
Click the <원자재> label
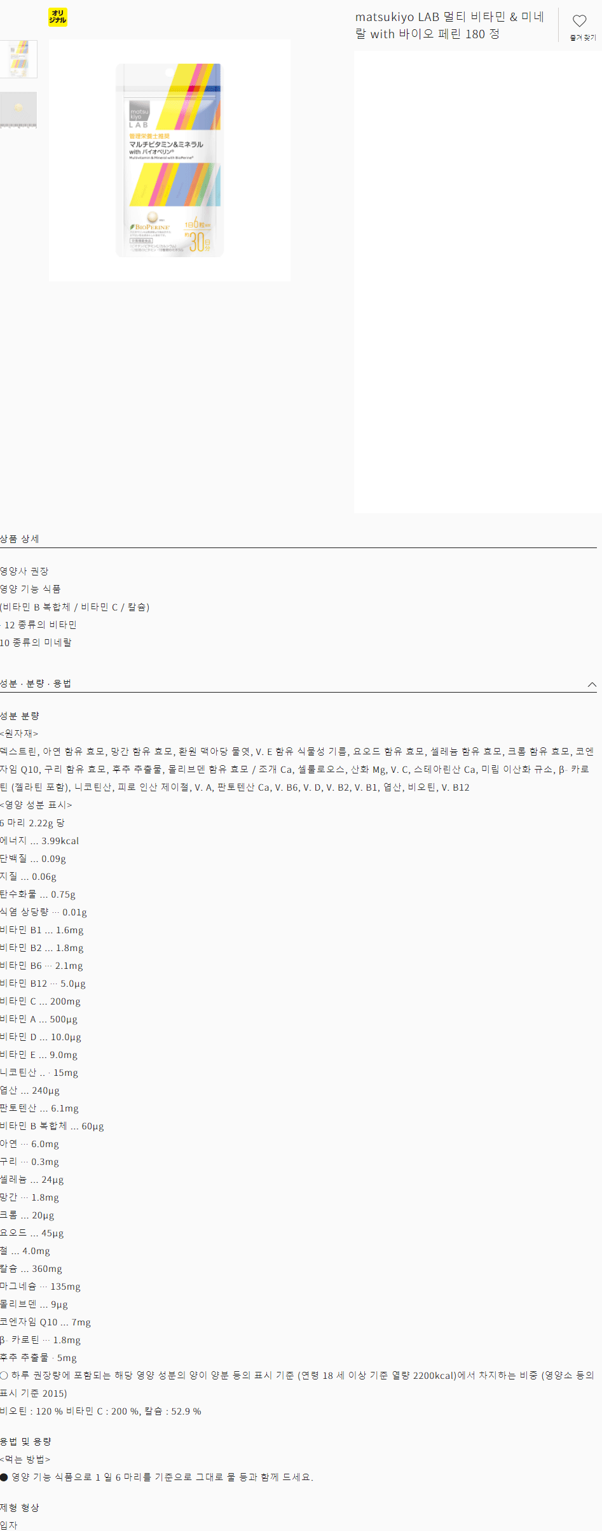(x=19, y=734)
